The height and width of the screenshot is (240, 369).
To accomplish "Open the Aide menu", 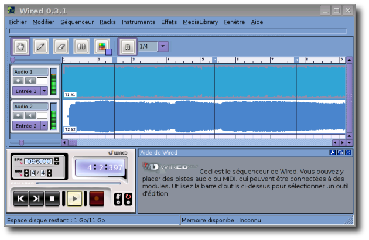I will pos(257,22).
